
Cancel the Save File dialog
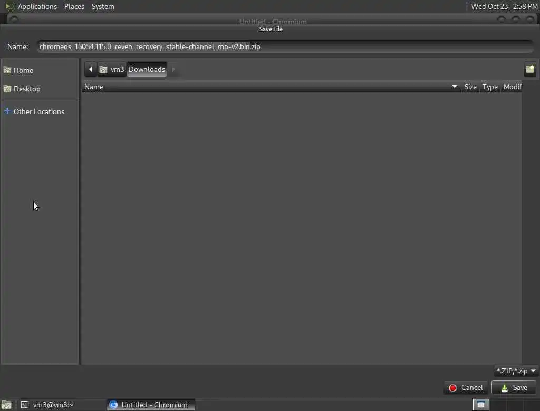(x=466, y=388)
